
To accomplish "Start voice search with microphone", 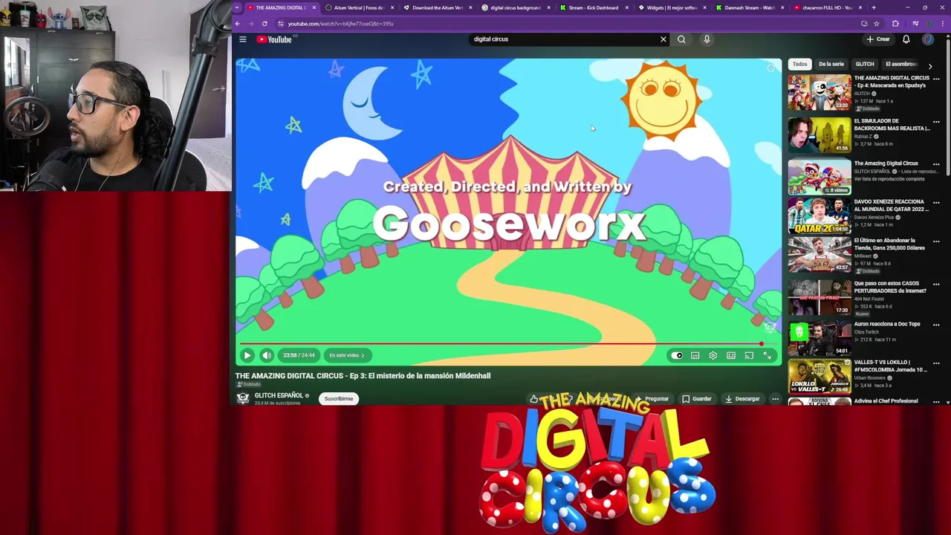I will [x=707, y=39].
